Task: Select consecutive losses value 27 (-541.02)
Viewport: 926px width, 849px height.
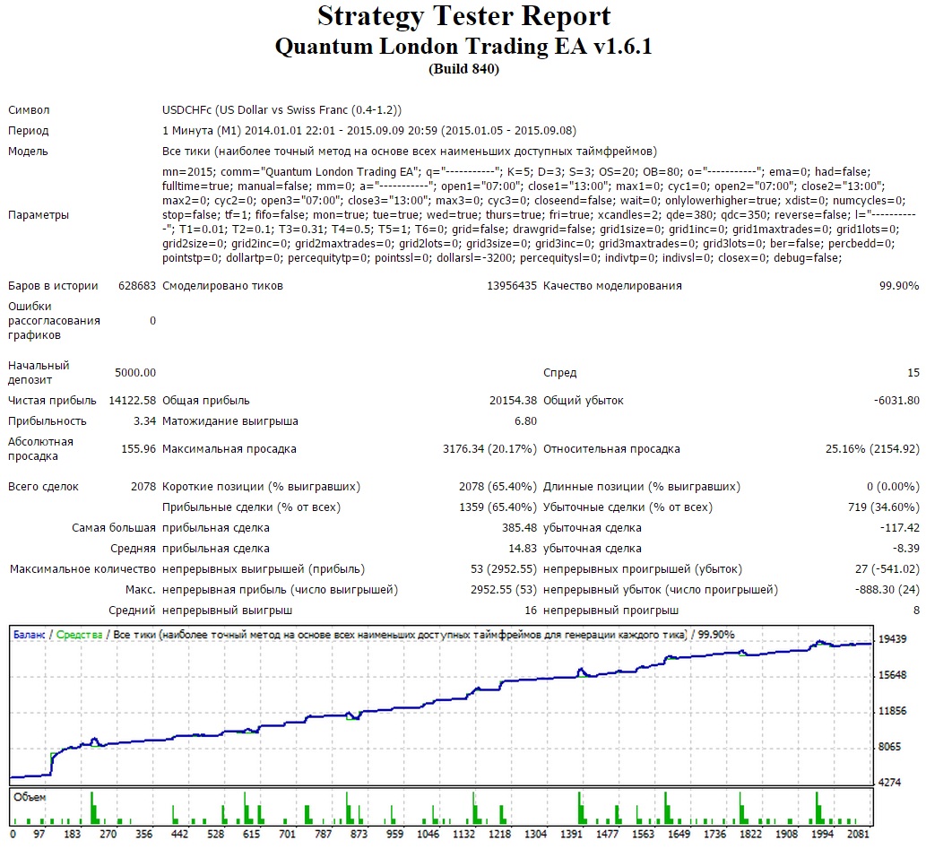Action: click(x=887, y=569)
